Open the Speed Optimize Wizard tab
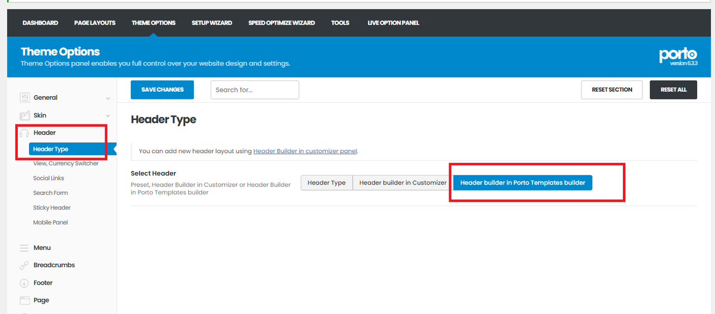The image size is (715, 314). pos(282,23)
